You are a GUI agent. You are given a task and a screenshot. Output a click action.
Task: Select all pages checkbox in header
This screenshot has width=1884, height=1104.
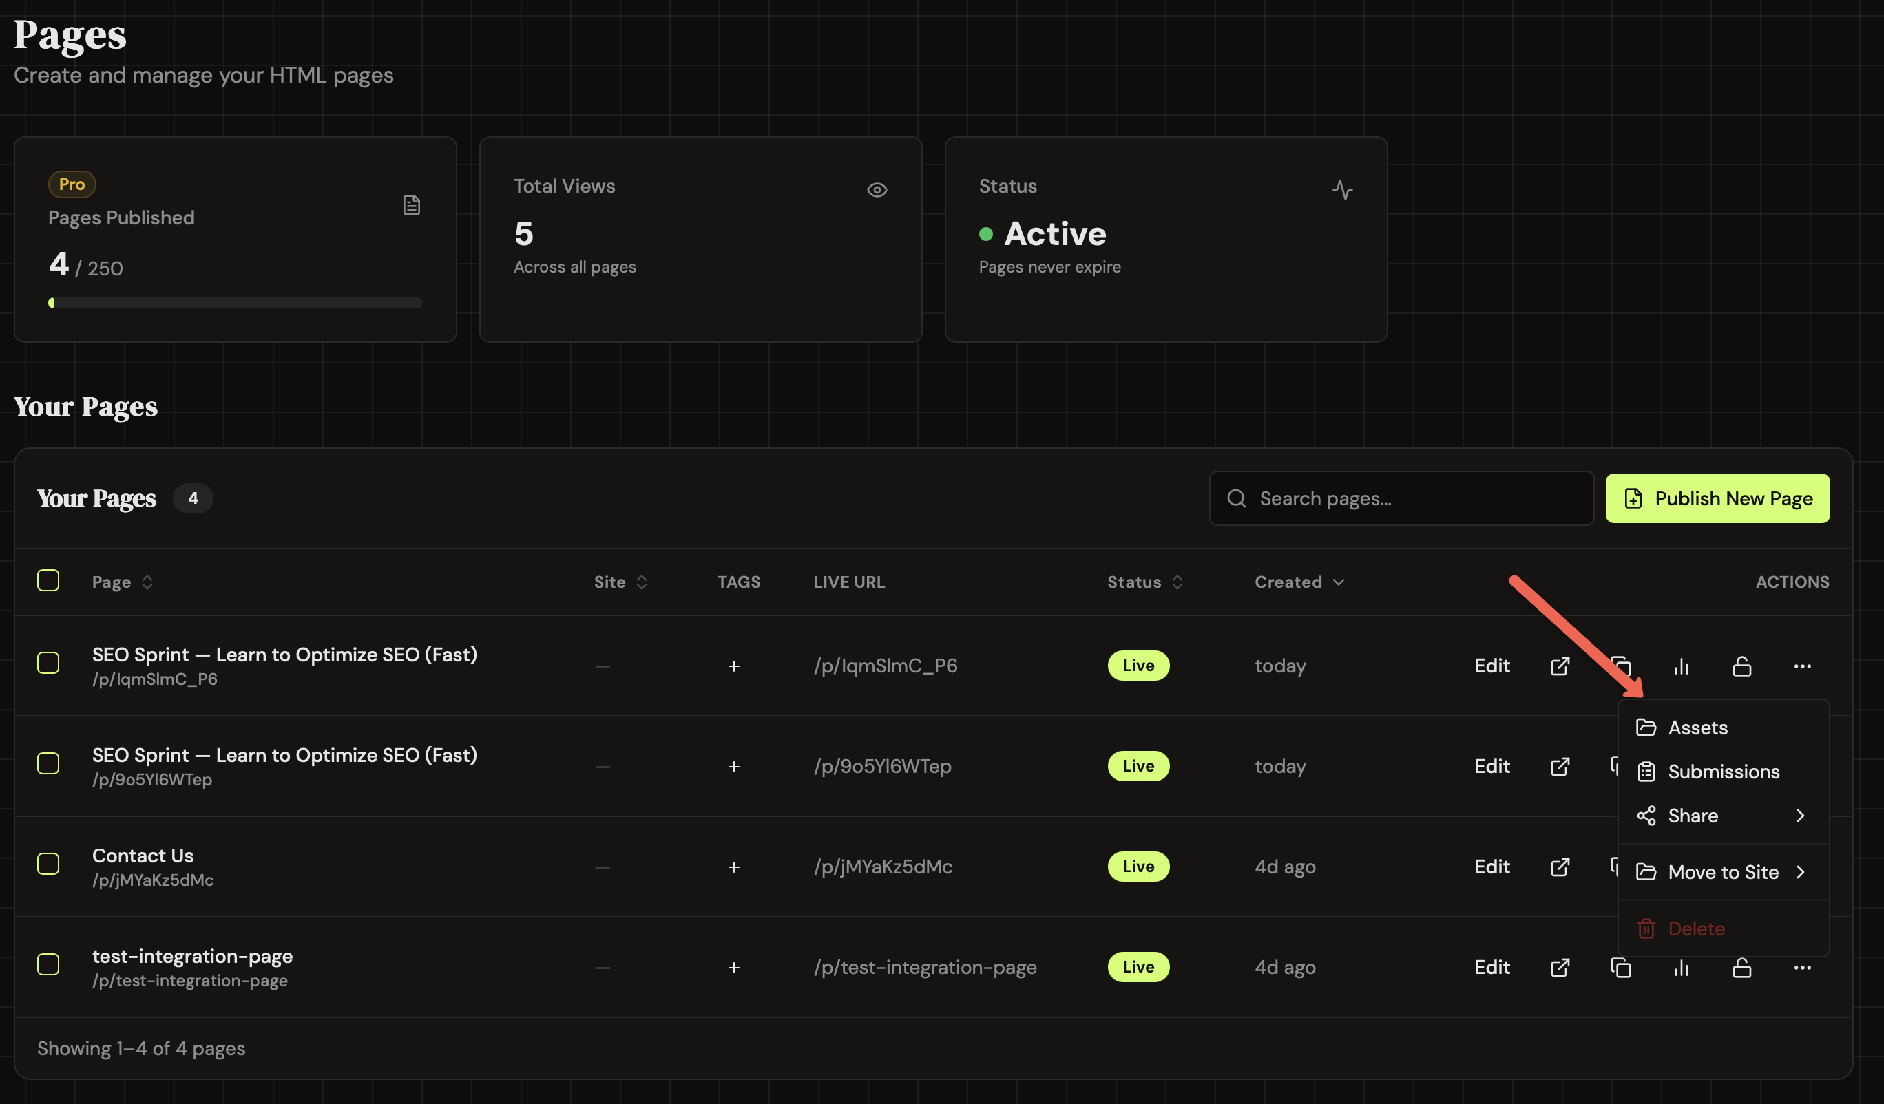point(49,580)
